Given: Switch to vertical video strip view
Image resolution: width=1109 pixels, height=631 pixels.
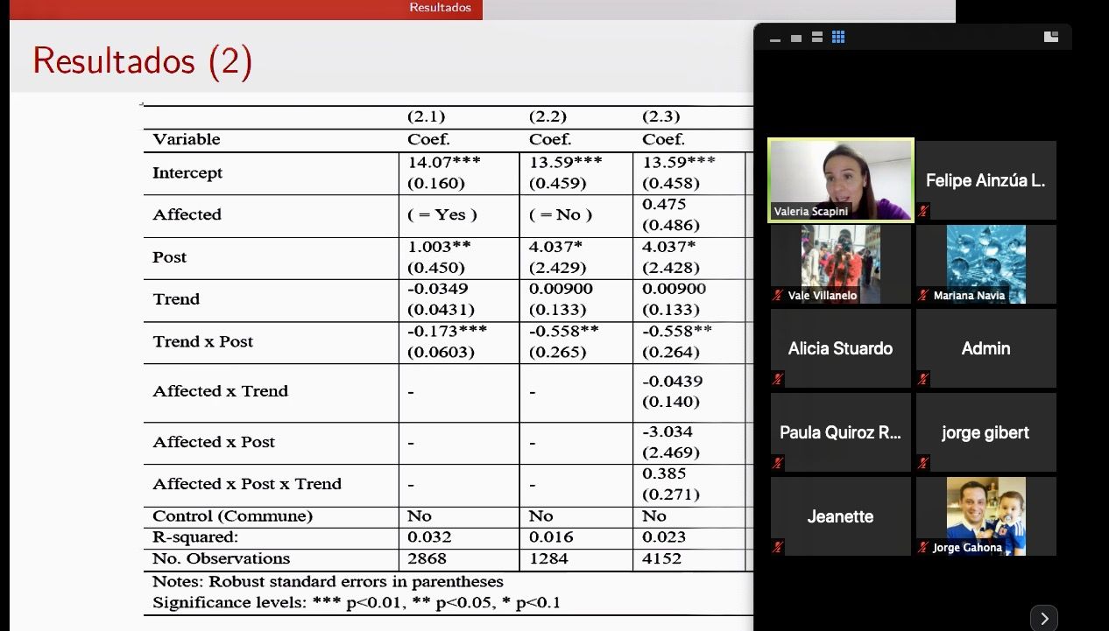Looking at the screenshot, I should pyautogui.click(x=816, y=38).
